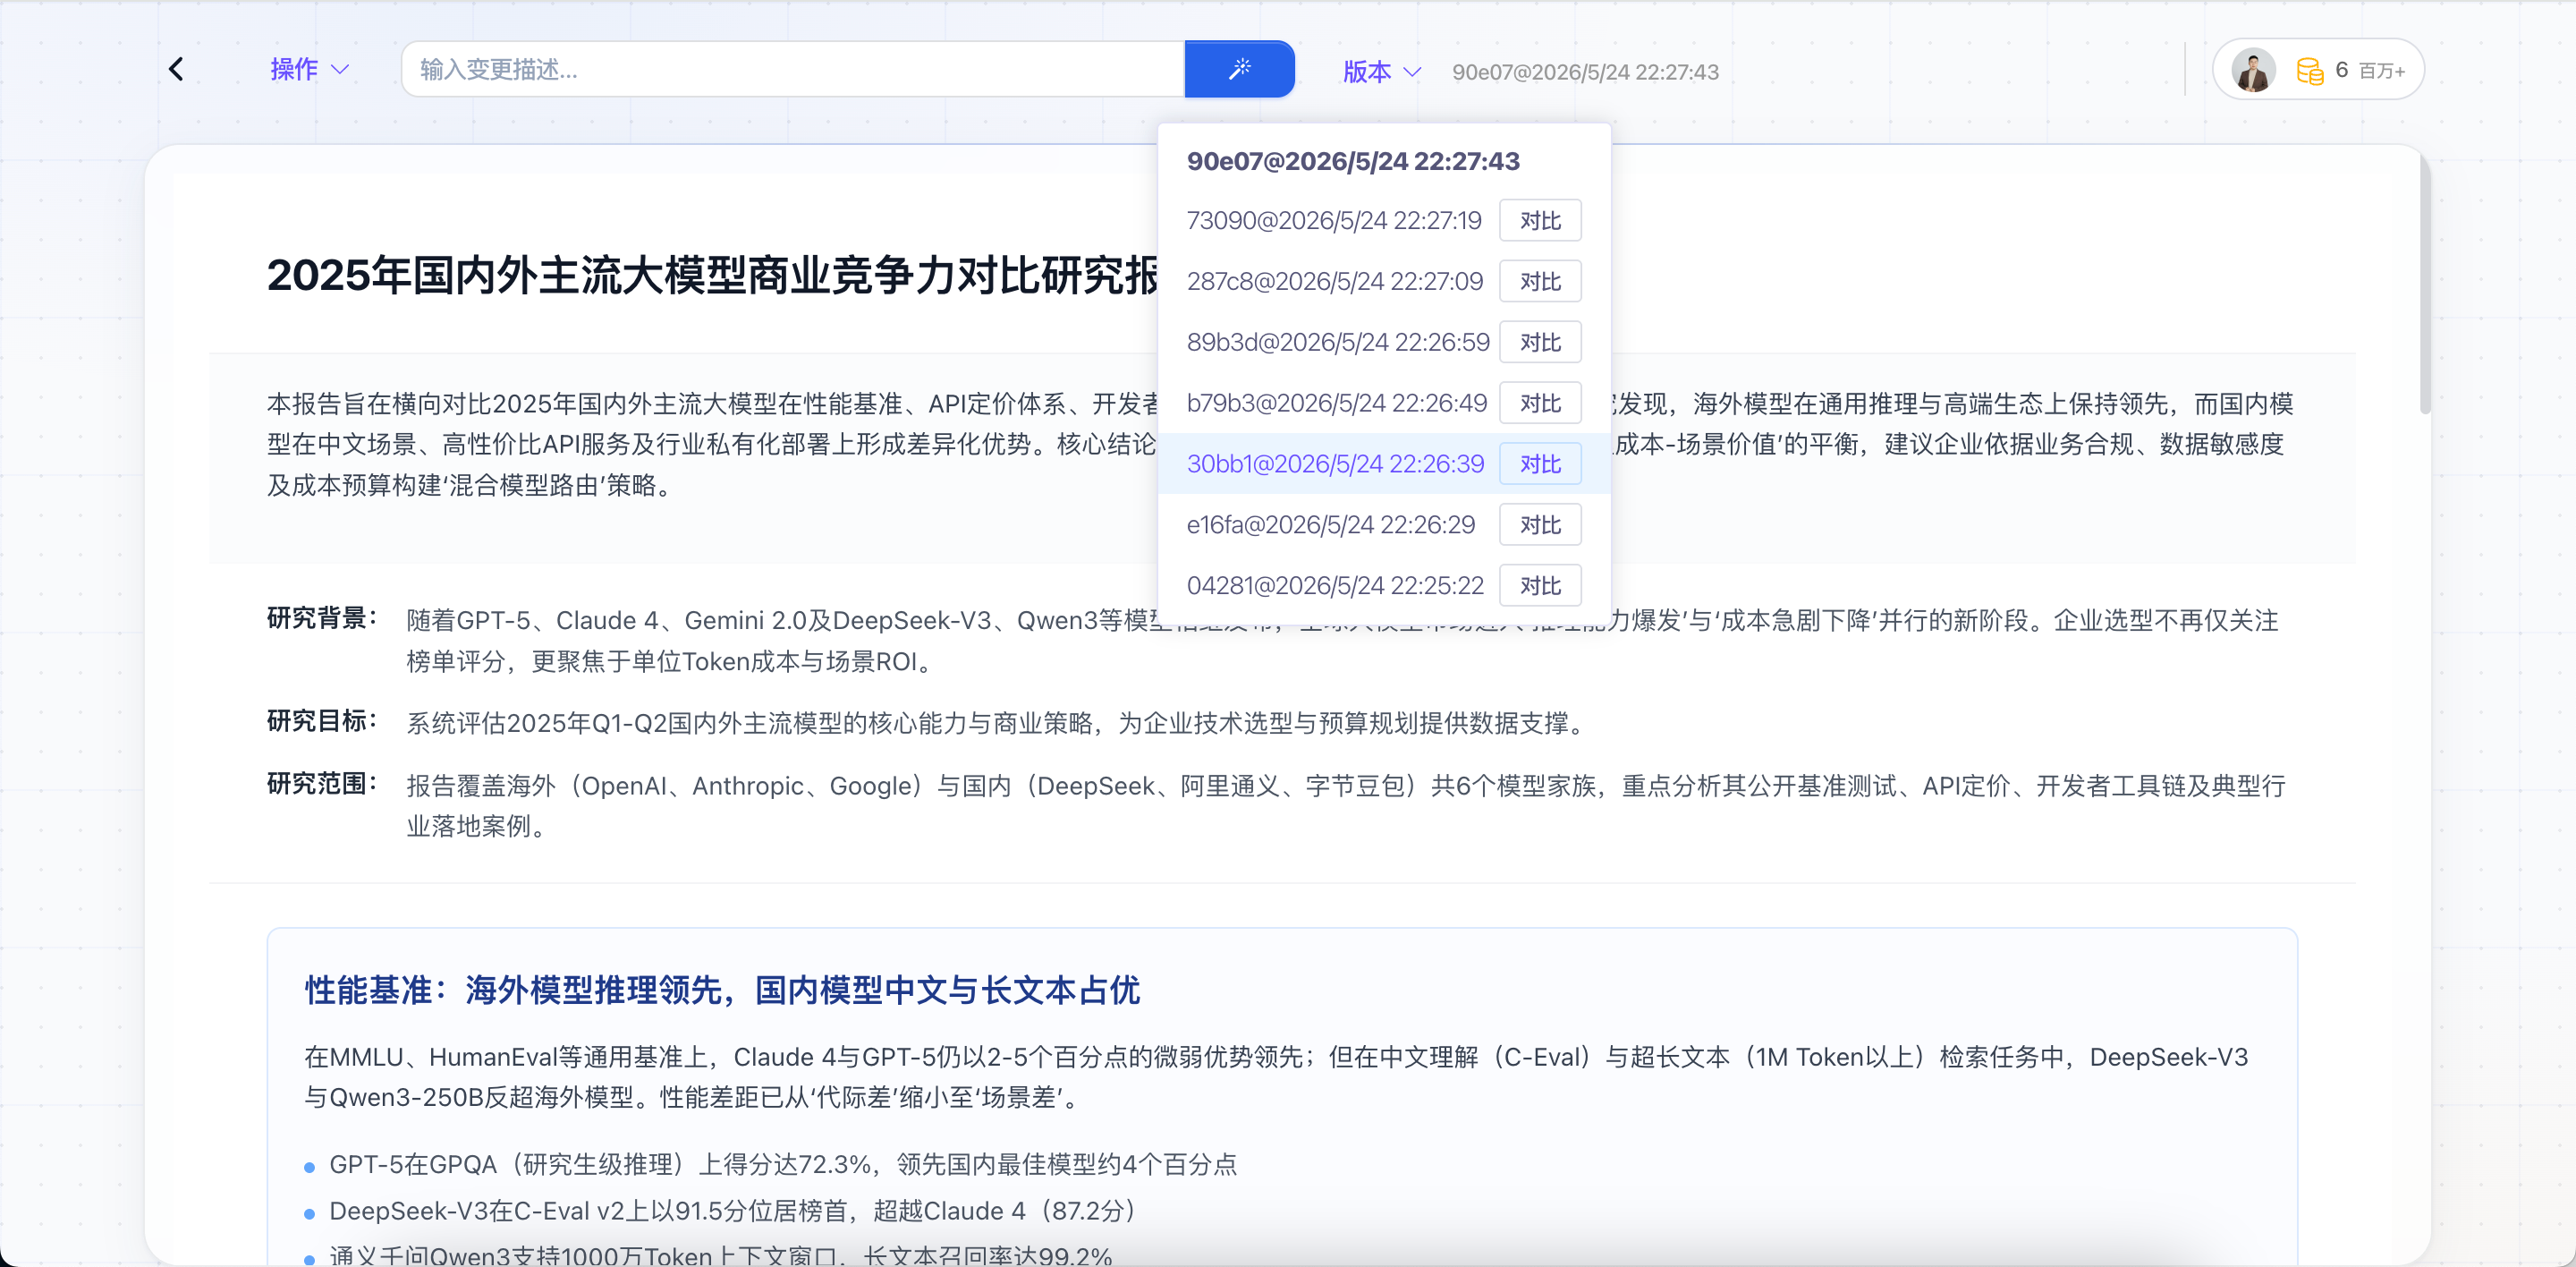Expand the 版本 version dropdown
Image resolution: width=2576 pixels, height=1267 pixels.
click(x=1381, y=71)
